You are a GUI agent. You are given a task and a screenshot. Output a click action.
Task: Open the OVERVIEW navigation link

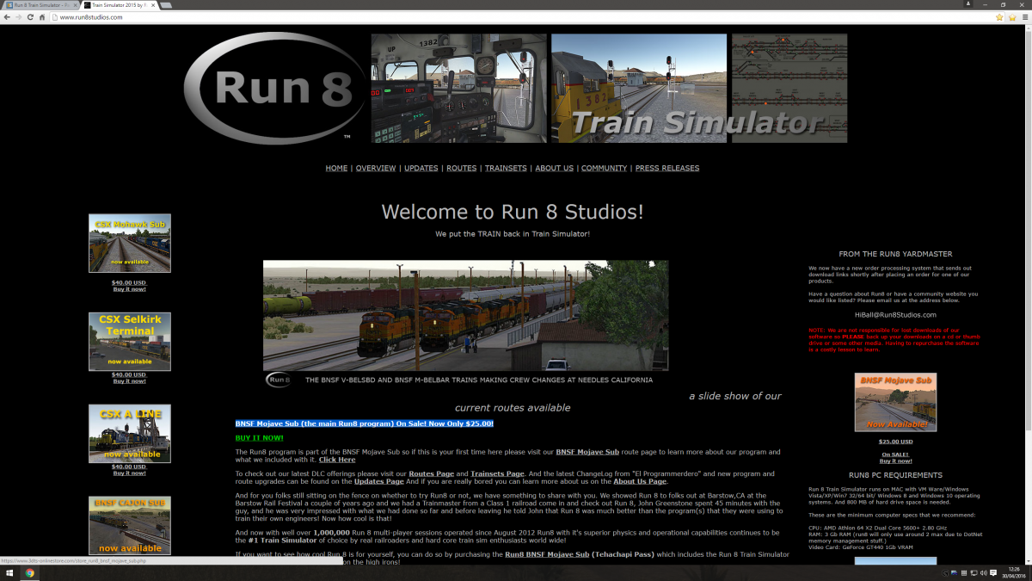pyautogui.click(x=376, y=168)
